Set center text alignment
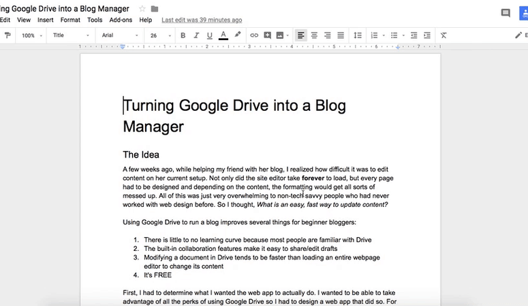The width and height of the screenshot is (528, 306). click(314, 35)
